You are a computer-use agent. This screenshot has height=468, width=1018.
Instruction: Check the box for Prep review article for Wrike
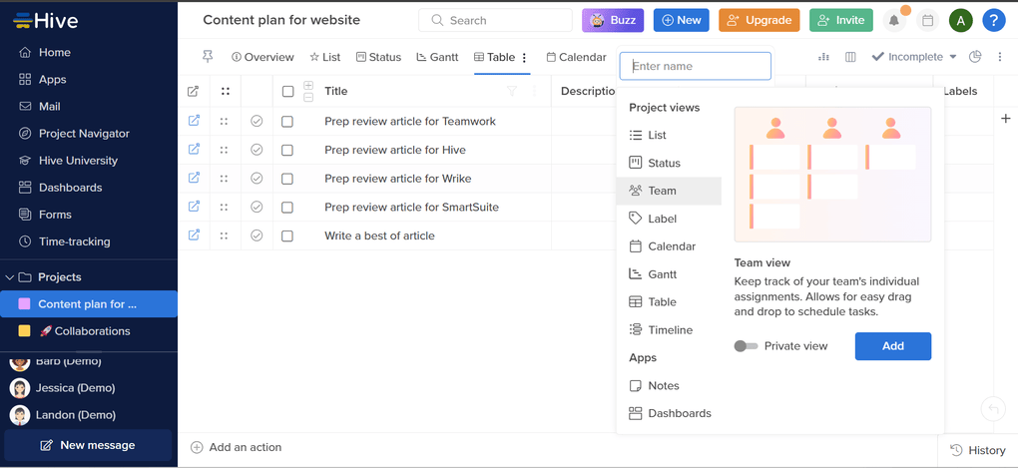pyautogui.click(x=287, y=179)
